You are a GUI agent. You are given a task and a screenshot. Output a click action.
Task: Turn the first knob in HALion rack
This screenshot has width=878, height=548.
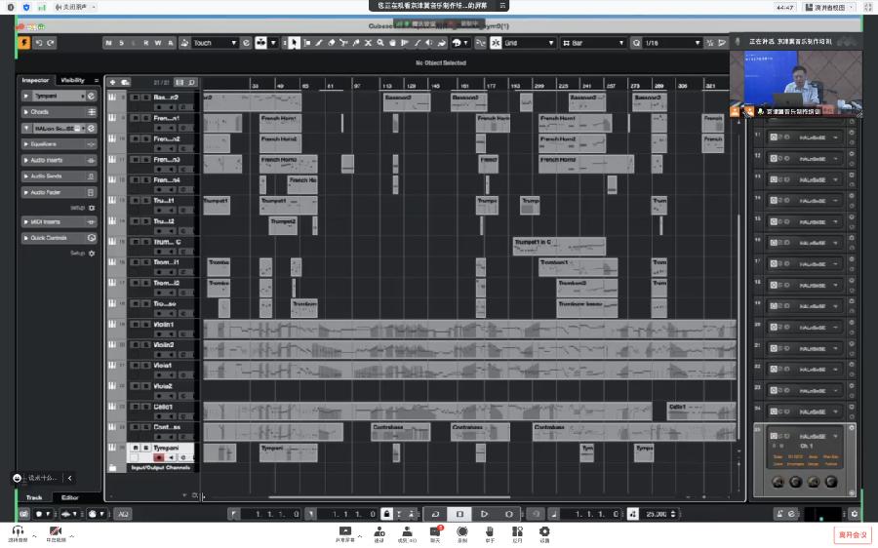(x=778, y=482)
